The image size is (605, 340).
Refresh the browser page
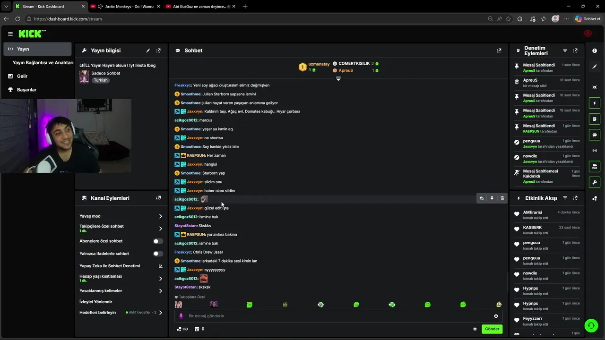click(x=17, y=19)
